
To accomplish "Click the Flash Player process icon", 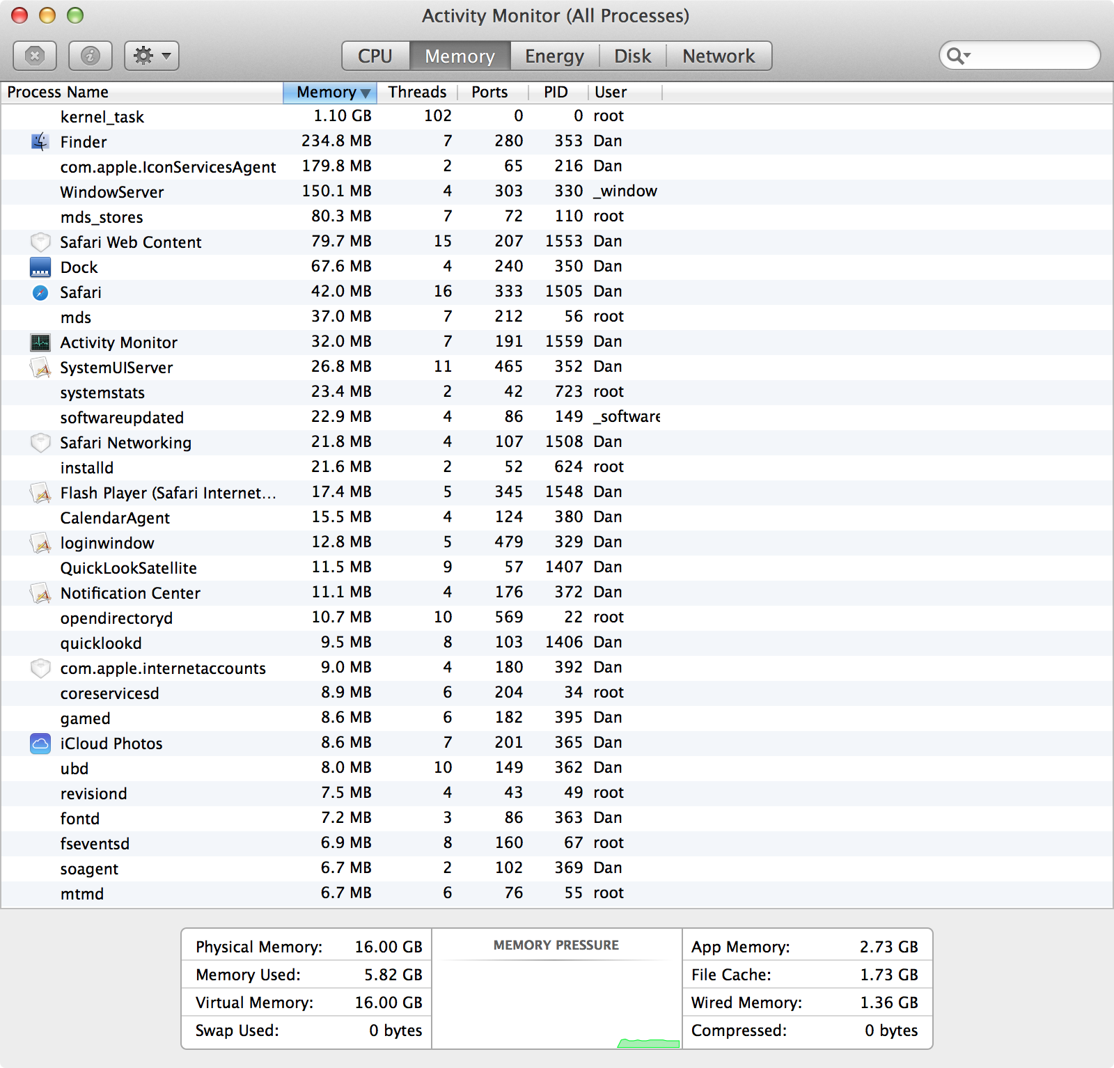I will [40, 493].
